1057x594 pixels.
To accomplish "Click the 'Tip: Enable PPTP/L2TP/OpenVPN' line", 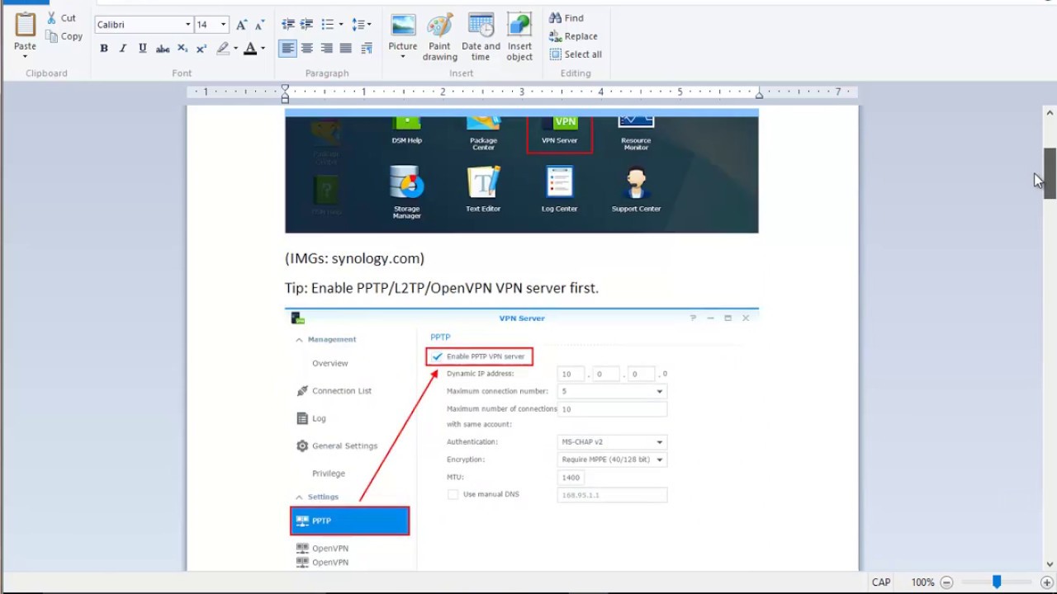I will click(442, 288).
